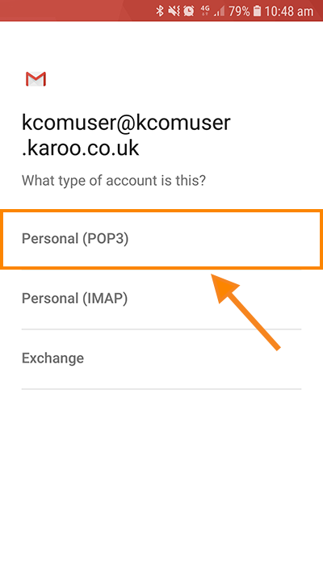323x574 pixels.
Task: Tap the 79% battery percentage text
Action: 240,11
